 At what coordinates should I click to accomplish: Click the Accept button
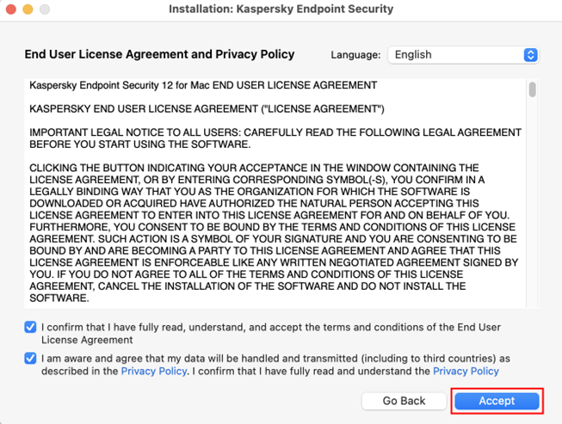[x=497, y=401]
